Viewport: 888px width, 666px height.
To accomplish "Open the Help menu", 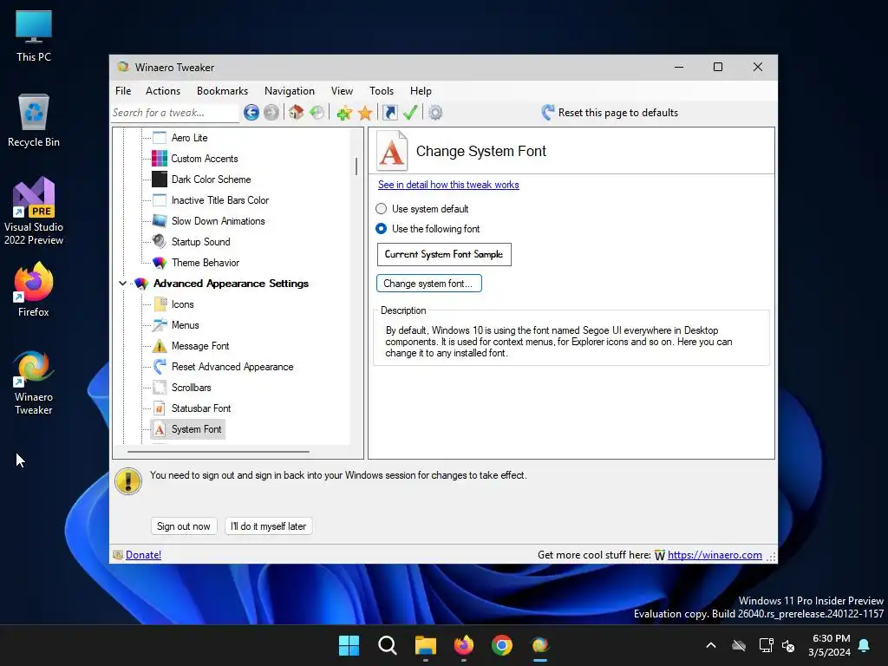I will [421, 90].
